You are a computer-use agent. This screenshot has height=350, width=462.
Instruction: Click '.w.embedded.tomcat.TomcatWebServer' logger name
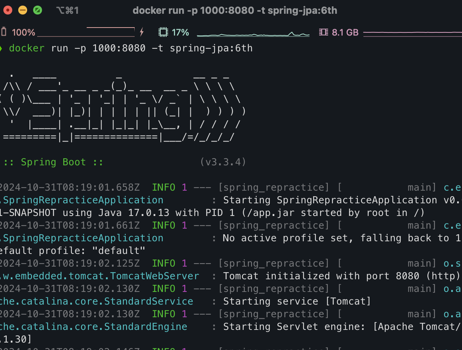(99, 276)
